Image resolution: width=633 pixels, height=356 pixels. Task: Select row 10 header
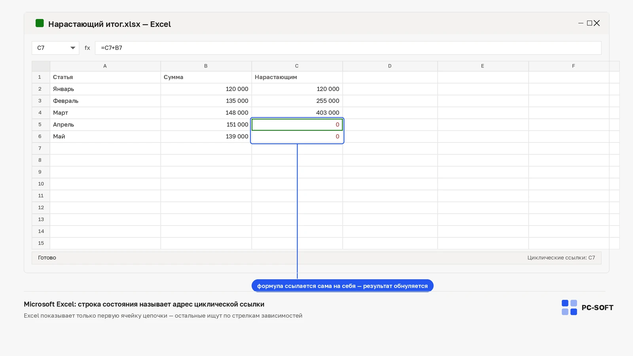click(x=41, y=184)
